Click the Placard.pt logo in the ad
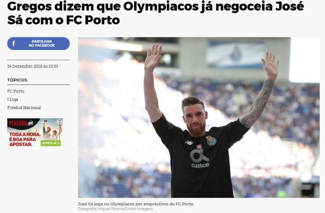Screen dimensions: 325x213 pos(21,123)
